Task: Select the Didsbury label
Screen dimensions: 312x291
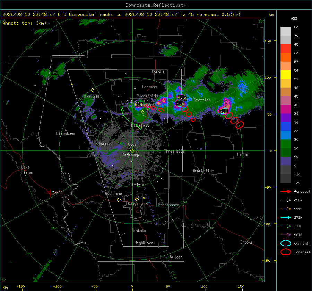Action: pos(131,155)
